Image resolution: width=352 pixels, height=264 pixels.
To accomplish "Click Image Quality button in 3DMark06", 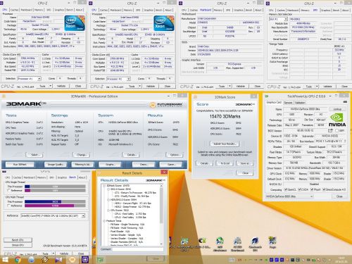I will coord(56,165).
